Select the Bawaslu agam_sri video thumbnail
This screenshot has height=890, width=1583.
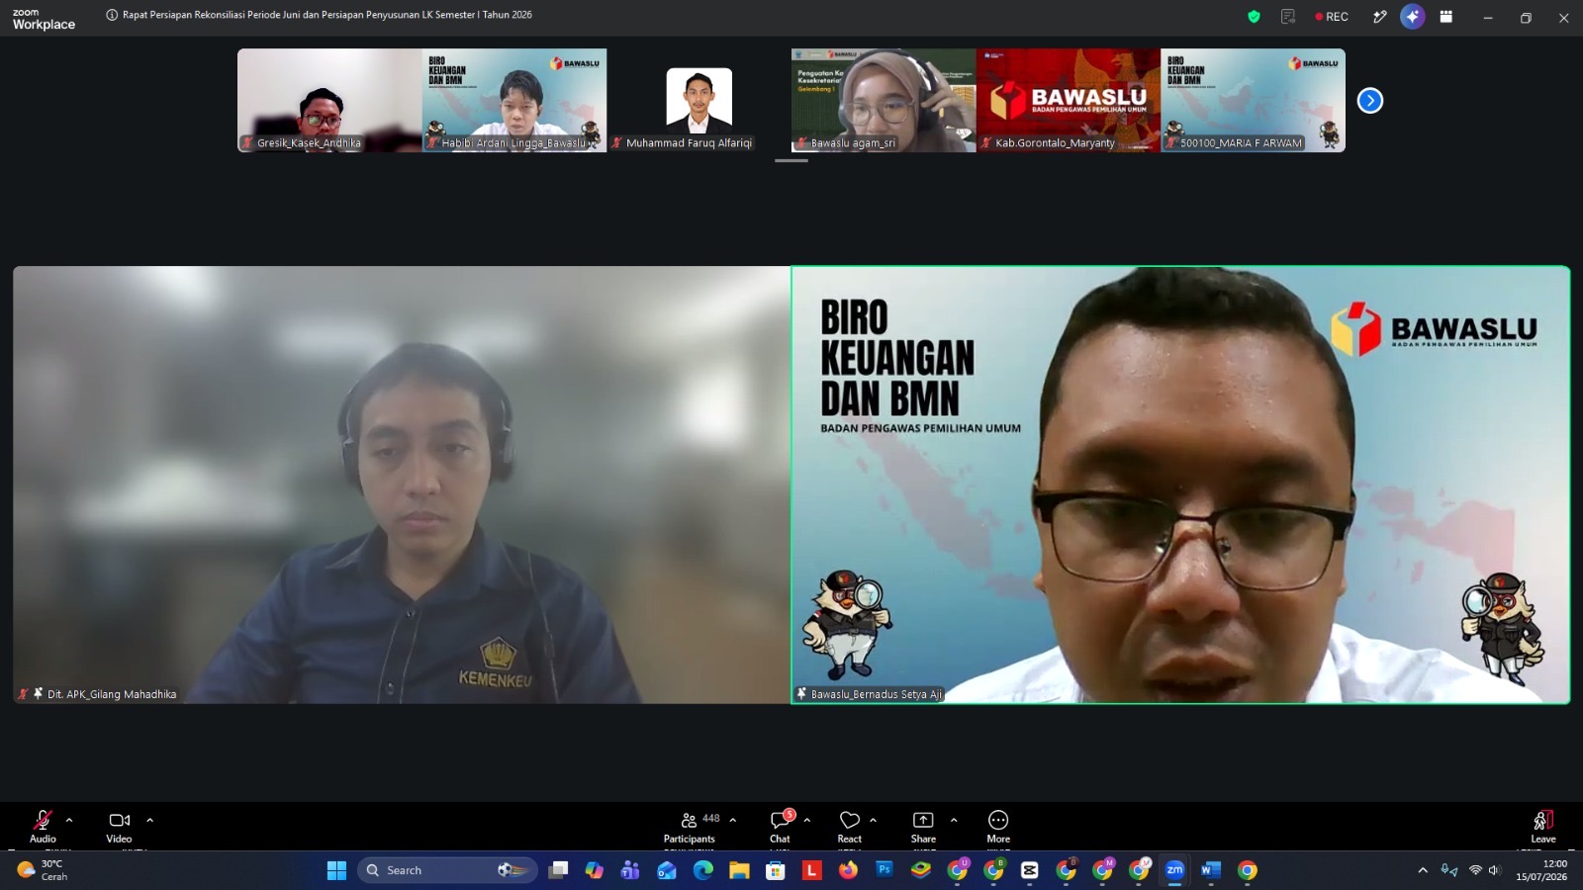[x=884, y=100]
